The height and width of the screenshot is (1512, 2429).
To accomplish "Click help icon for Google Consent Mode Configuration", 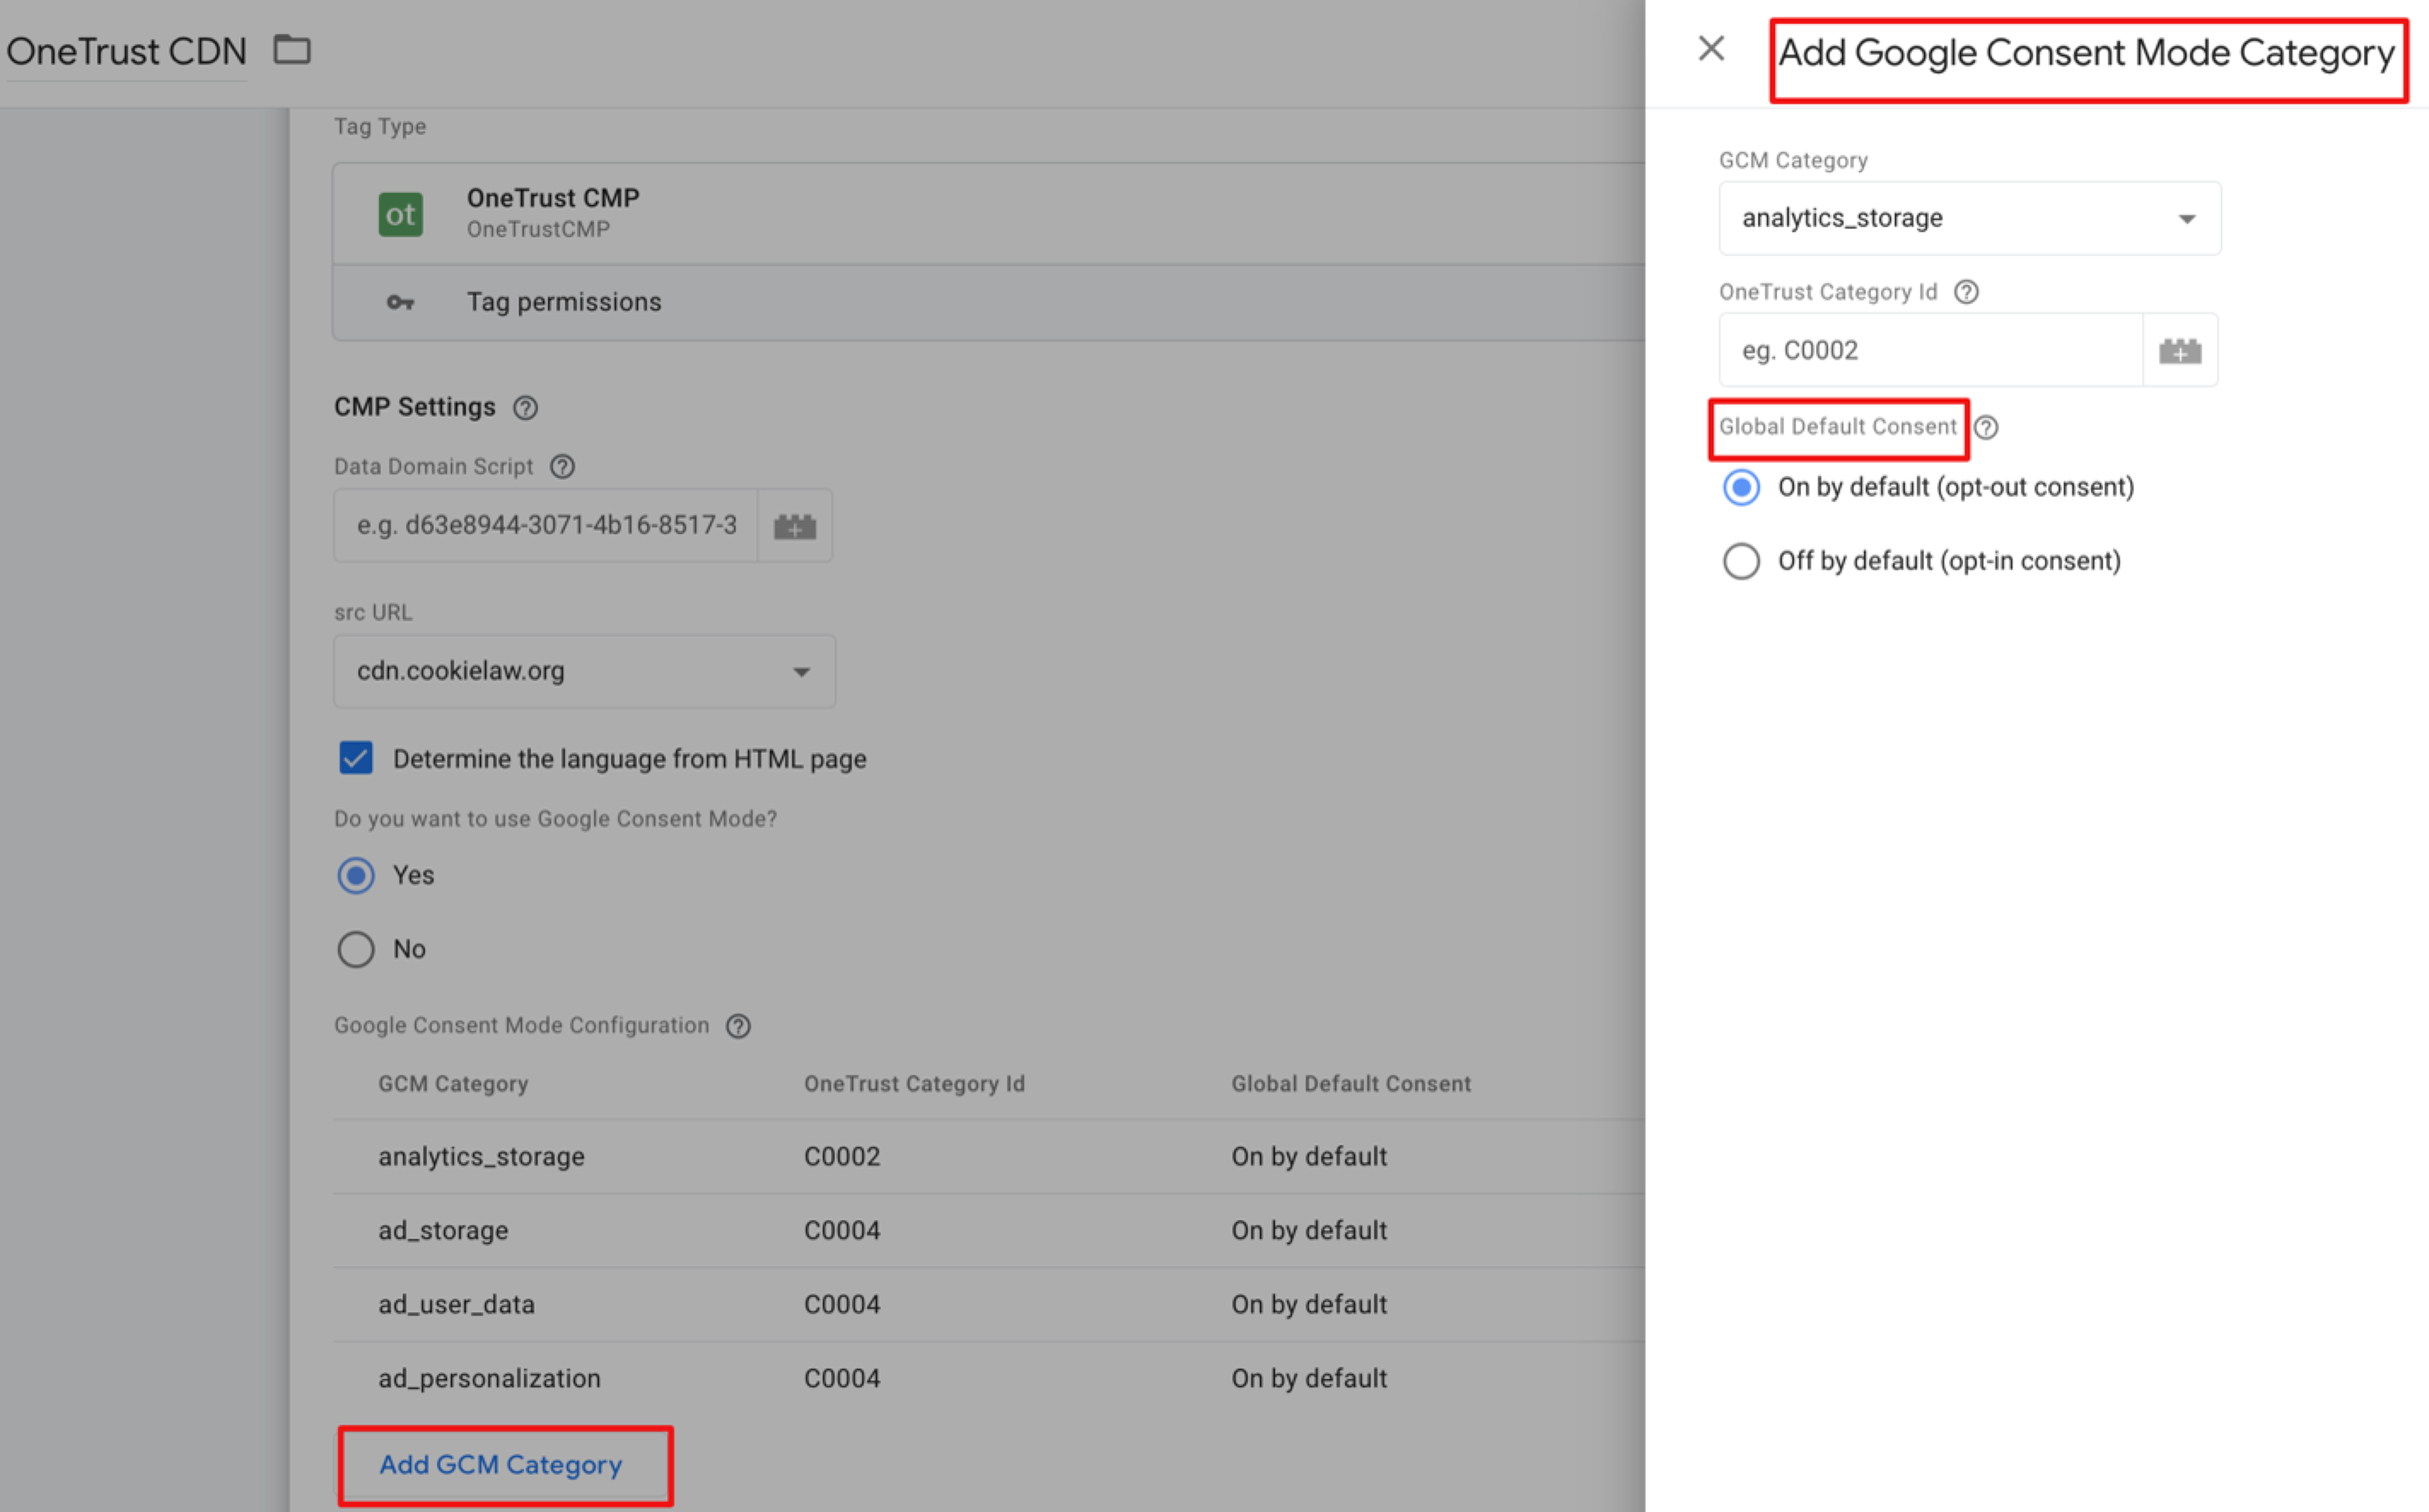I will [x=738, y=1026].
